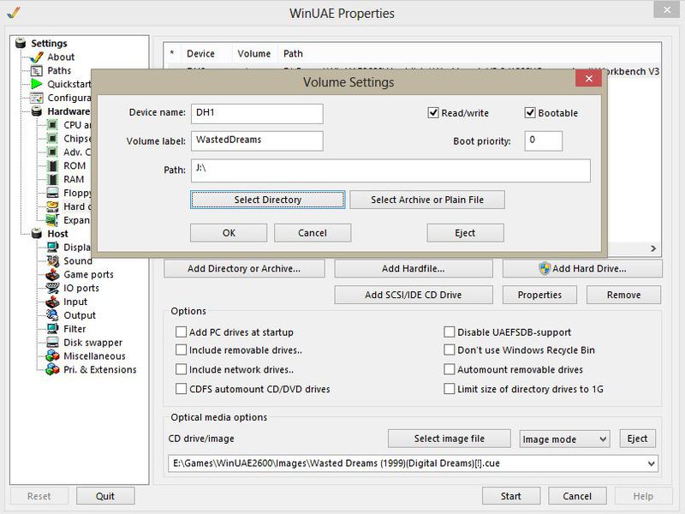Click the Settings root drive icon

coord(21,43)
